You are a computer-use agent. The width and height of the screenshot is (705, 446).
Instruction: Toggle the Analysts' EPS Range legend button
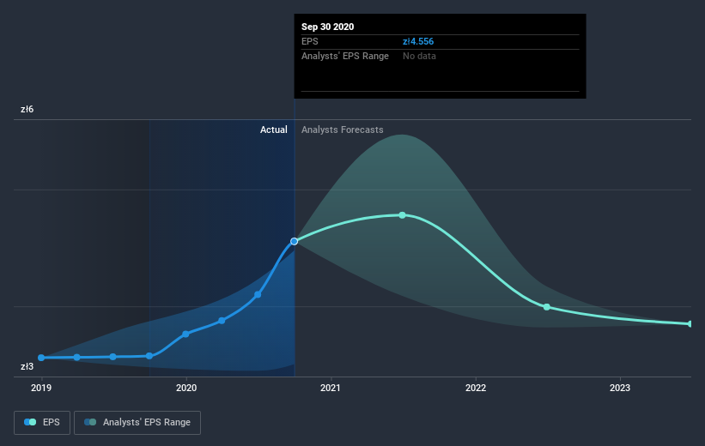pos(137,422)
